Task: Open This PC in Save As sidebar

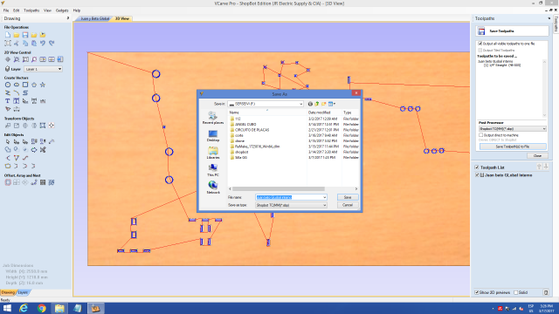Action: point(213,170)
